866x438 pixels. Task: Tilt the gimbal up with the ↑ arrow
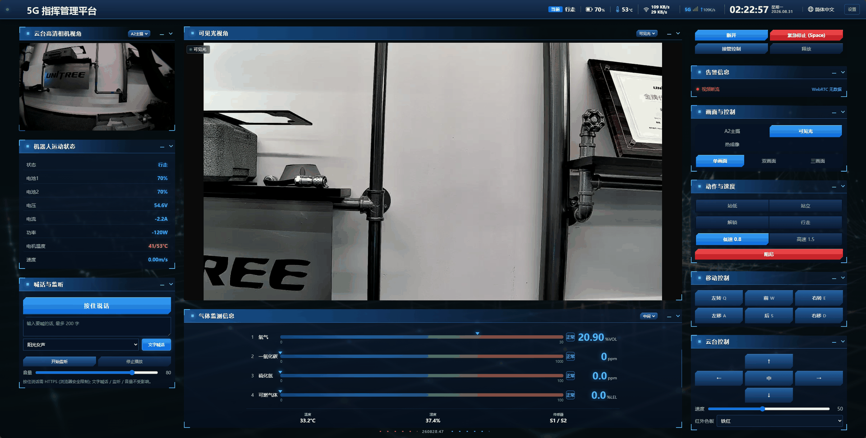point(769,361)
